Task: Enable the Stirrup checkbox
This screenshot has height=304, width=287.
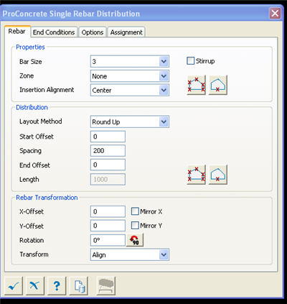Action: pyautogui.click(x=190, y=61)
